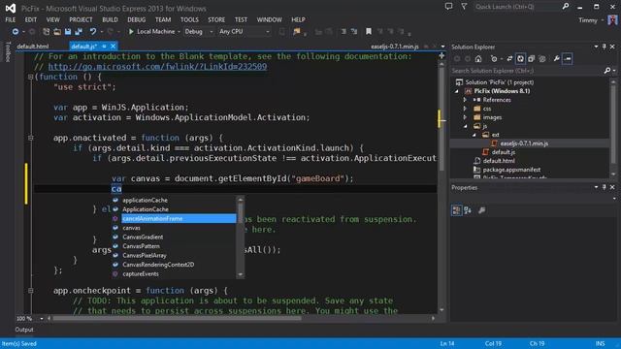The image size is (621, 349).
Task: Open the TOOLS menu
Action: point(190,19)
